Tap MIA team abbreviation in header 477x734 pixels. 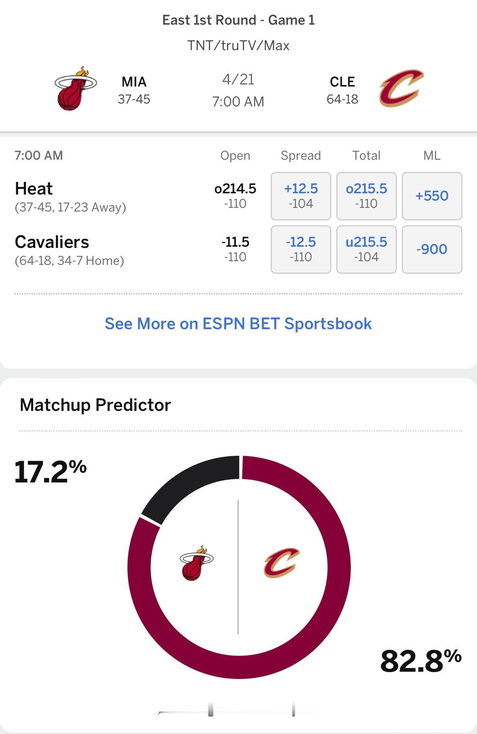134,82
